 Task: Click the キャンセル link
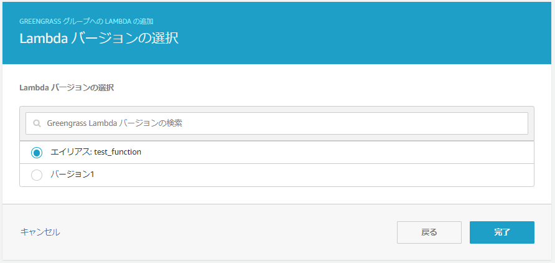(x=40, y=232)
